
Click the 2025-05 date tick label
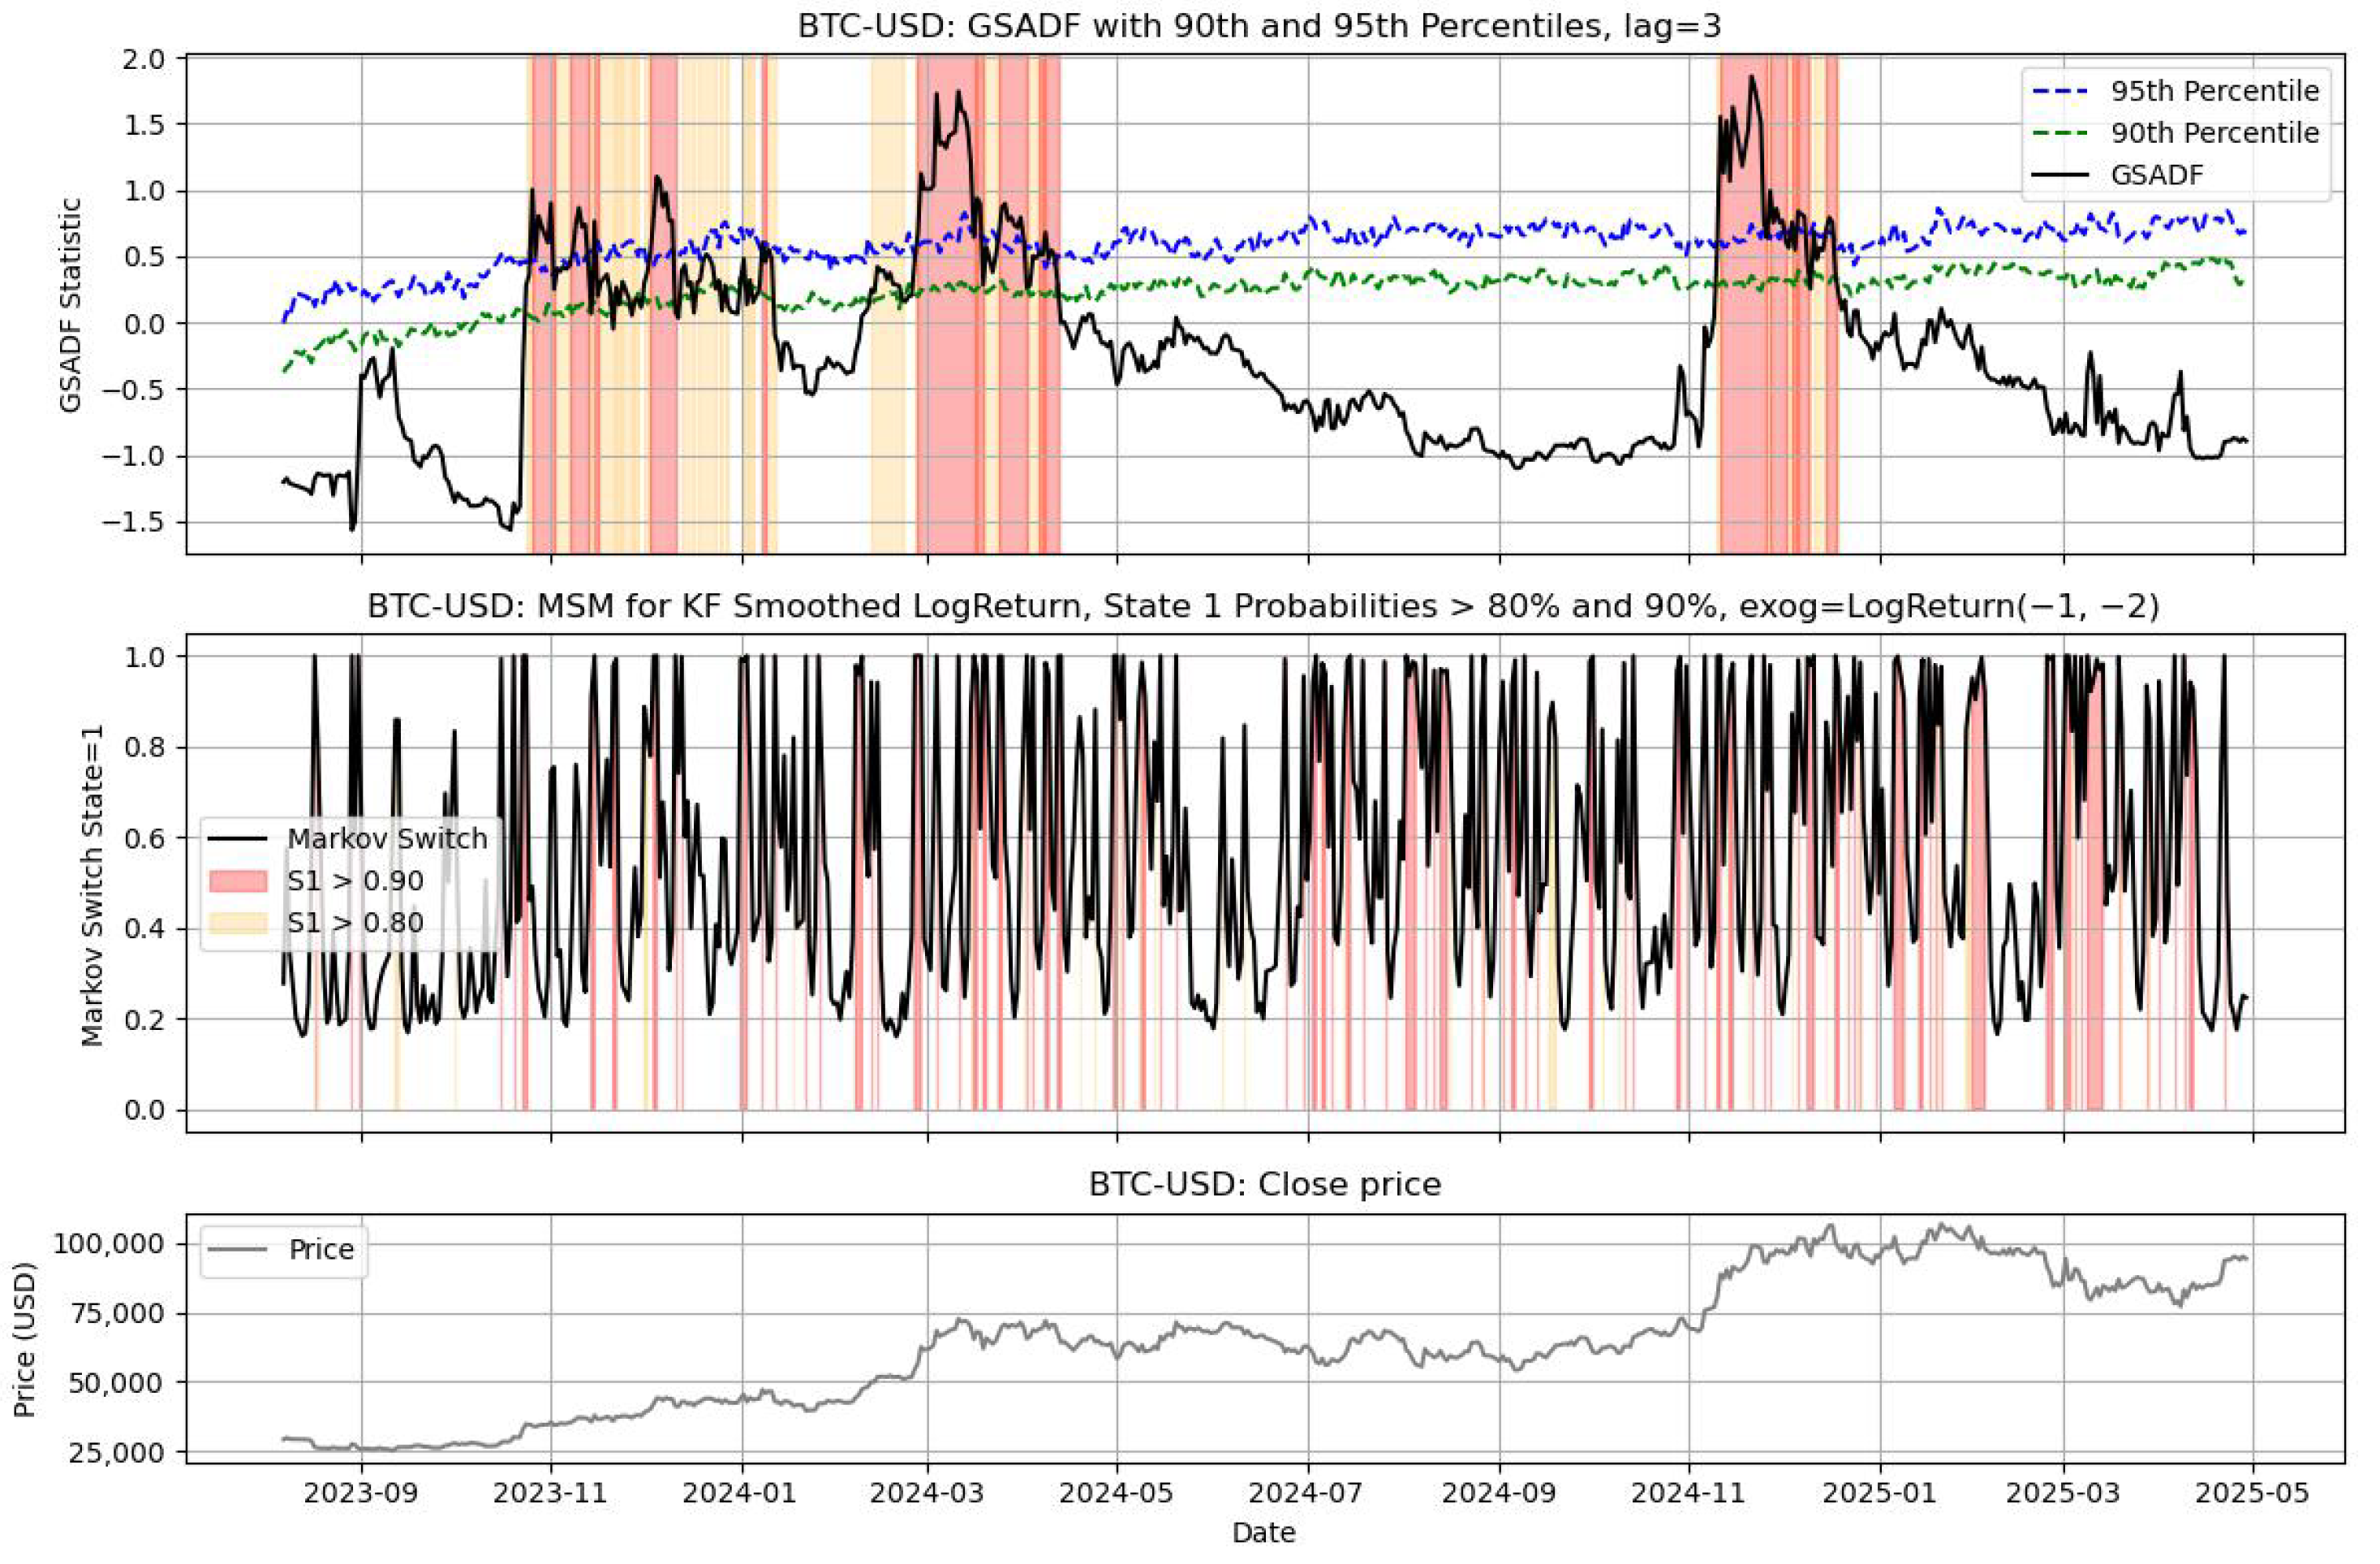coord(2252,1494)
